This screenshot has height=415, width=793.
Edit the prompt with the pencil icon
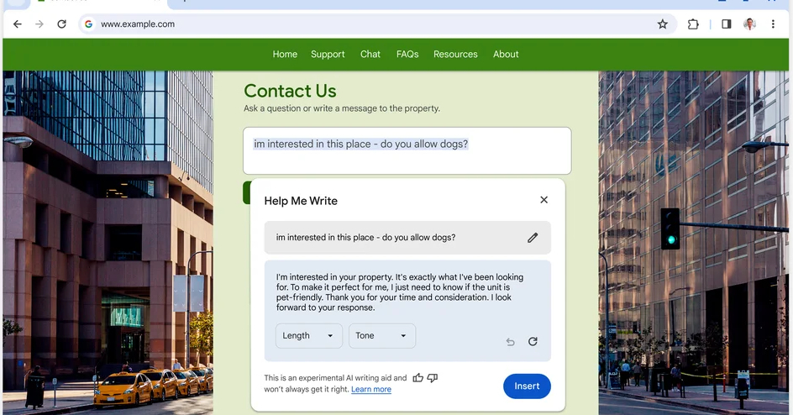click(533, 238)
